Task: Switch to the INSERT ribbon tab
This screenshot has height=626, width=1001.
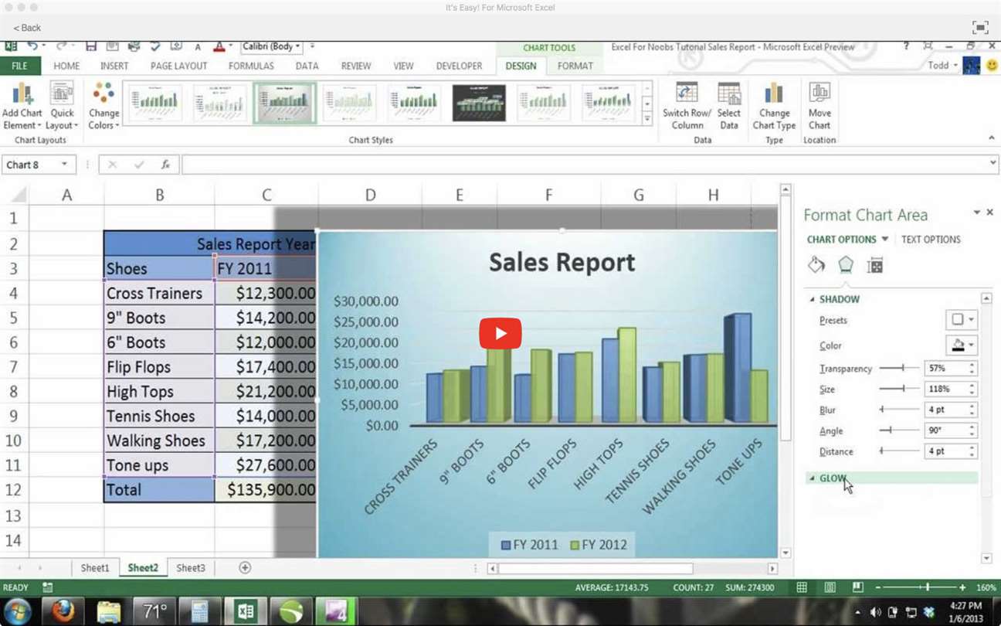Action: (114, 66)
